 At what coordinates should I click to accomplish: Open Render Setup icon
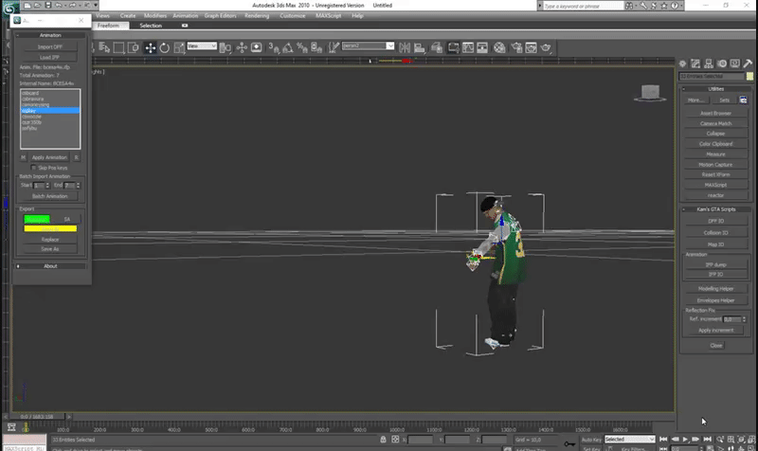coord(516,47)
